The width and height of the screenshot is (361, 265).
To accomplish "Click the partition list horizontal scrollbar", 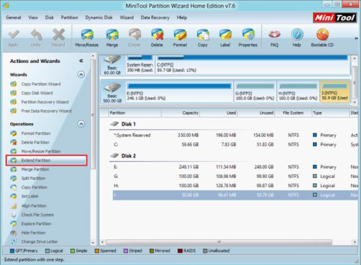I will [219, 242].
